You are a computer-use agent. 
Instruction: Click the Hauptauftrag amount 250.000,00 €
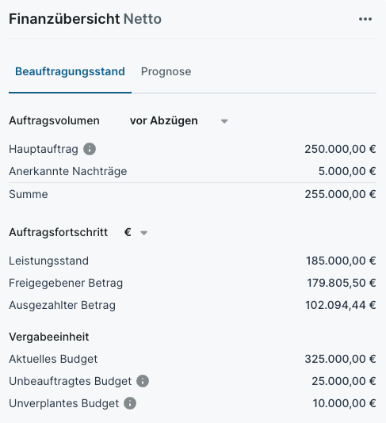coord(340,149)
